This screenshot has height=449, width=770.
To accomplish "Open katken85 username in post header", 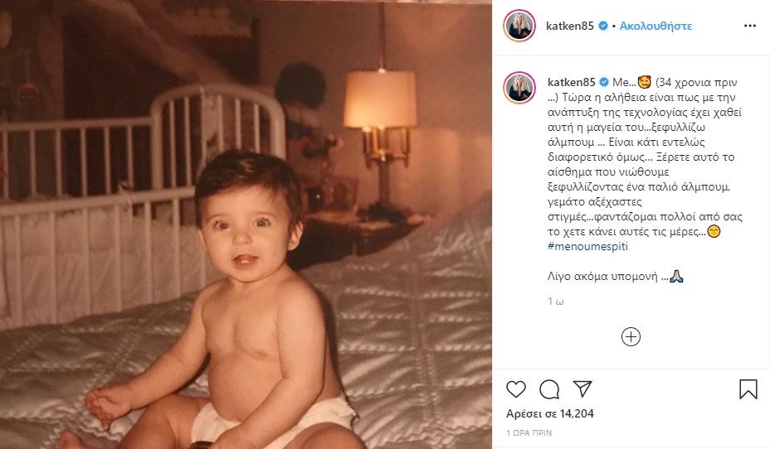I will [x=570, y=26].
